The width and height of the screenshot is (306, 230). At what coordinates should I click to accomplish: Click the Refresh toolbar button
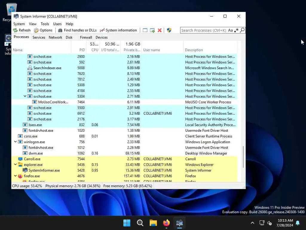click(22, 30)
